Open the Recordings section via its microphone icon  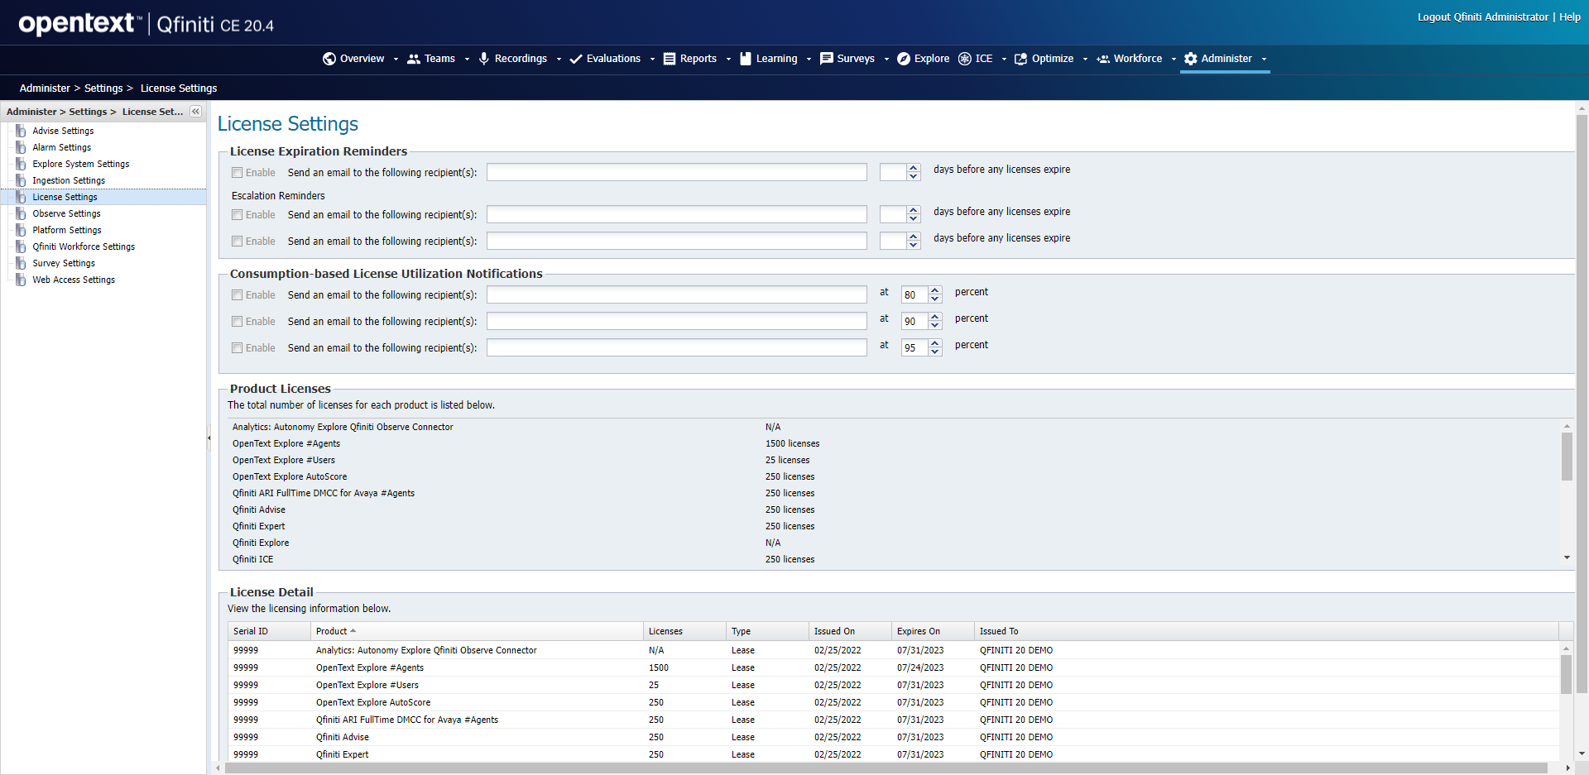tap(484, 59)
